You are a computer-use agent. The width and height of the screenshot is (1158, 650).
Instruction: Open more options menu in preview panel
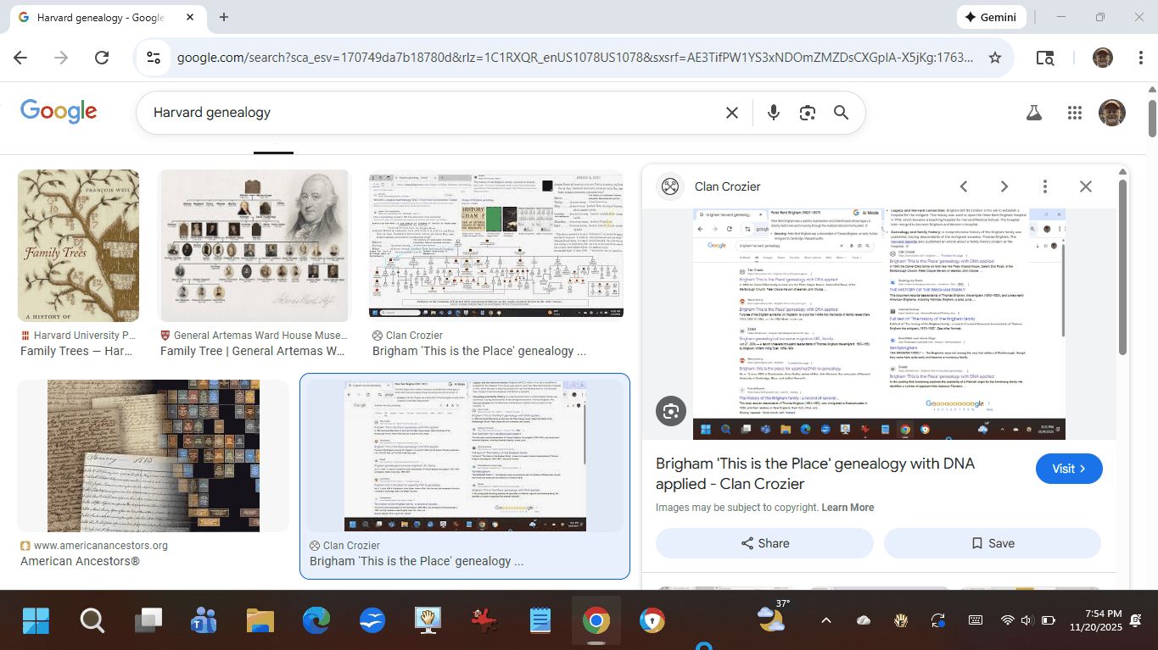[1045, 186]
